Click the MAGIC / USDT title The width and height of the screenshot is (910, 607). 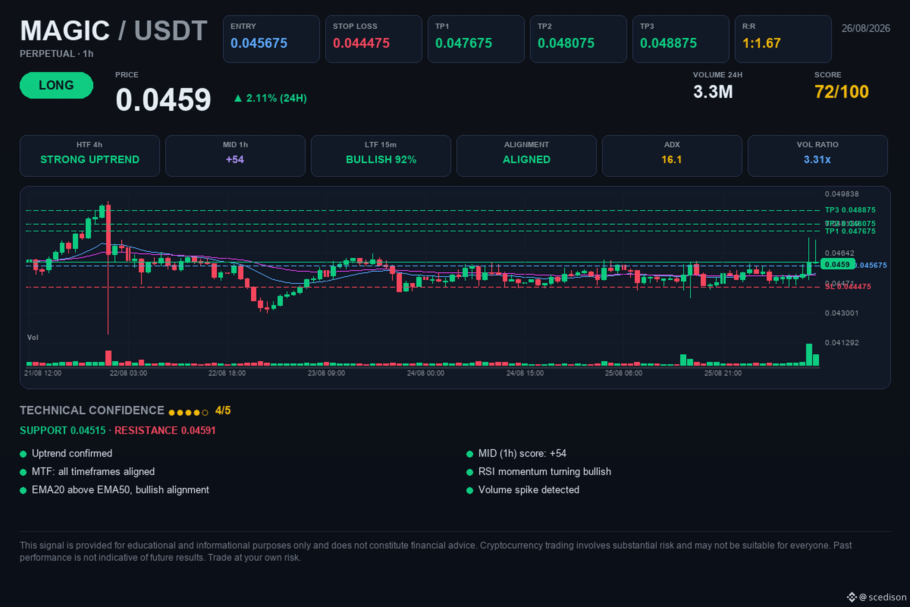(114, 31)
